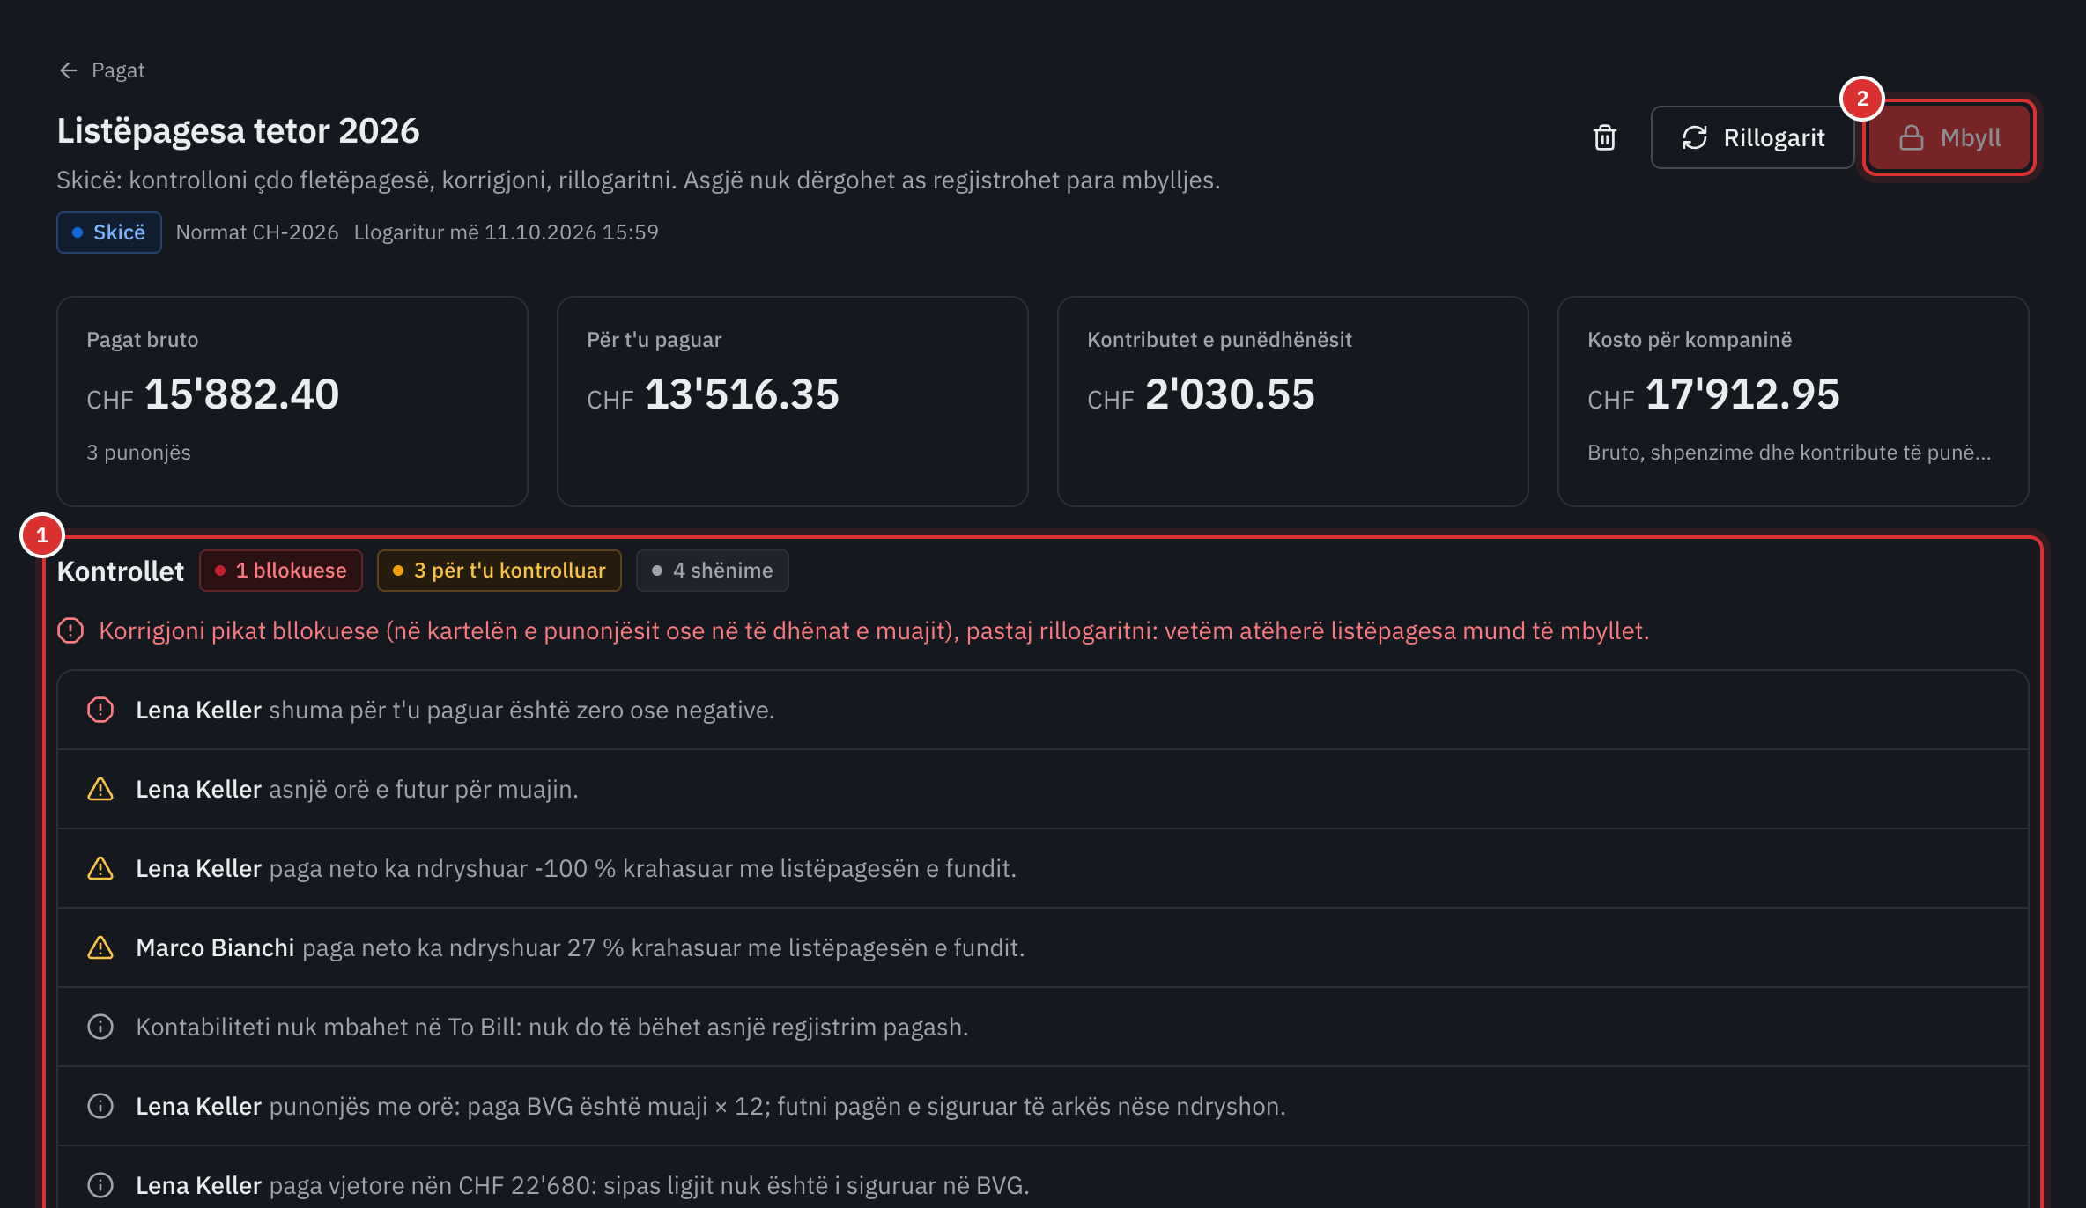The height and width of the screenshot is (1208, 2086).
Task: Filter by 4 shënime badge
Action: (712, 571)
